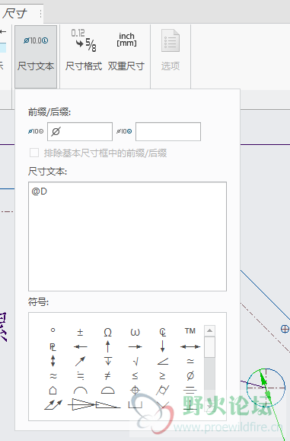
Task: Insert the less-than-or-equal ≤ symbol
Action: [x=135, y=375]
